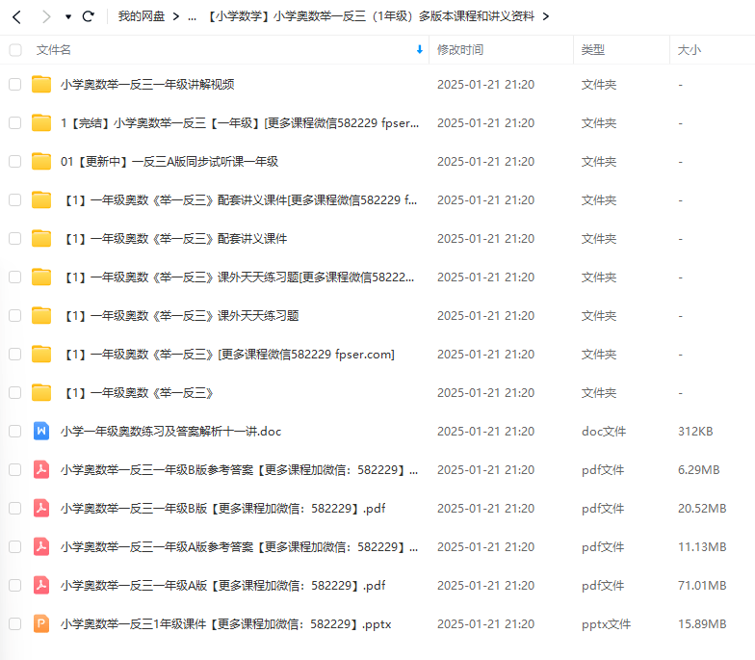Check box for 配套讲义课件[更多课程微信 folder

point(15,200)
